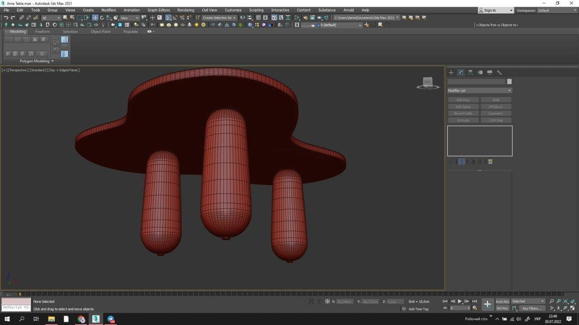This screenshot has height=325, width=579.
Task: Open the Graph Editors menu
Action: [x=159, y=10]
